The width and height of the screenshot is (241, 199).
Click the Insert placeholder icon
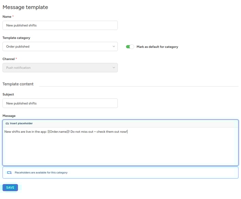click(7, 124)
